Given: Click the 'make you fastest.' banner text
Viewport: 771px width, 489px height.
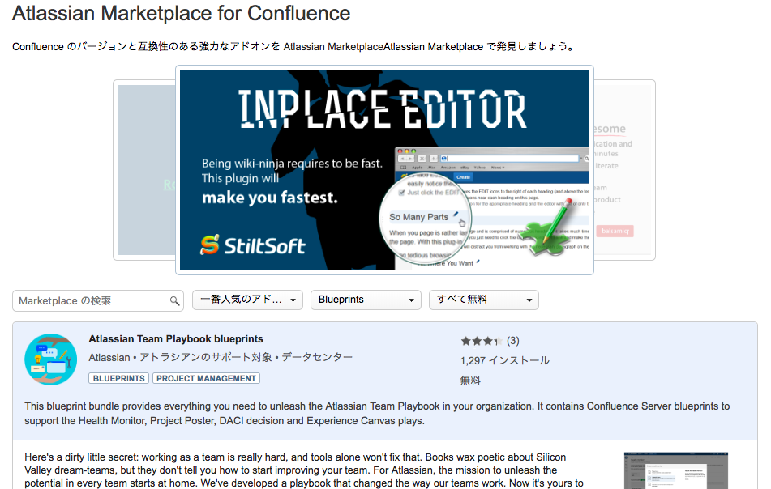Looking at the screenshot, I should (269, 198).
